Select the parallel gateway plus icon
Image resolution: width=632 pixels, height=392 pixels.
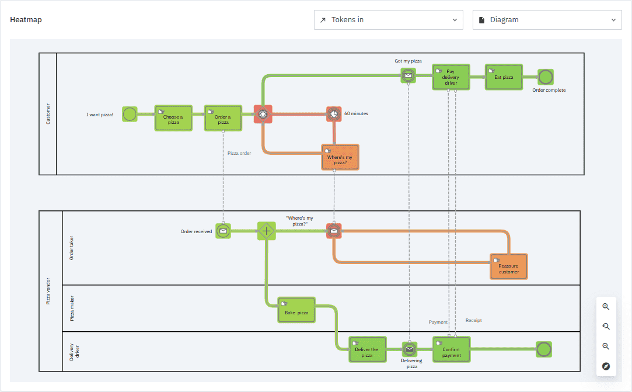[266, 231]
